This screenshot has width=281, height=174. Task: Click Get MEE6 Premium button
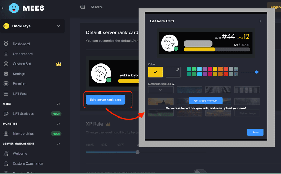coord(206,101)
